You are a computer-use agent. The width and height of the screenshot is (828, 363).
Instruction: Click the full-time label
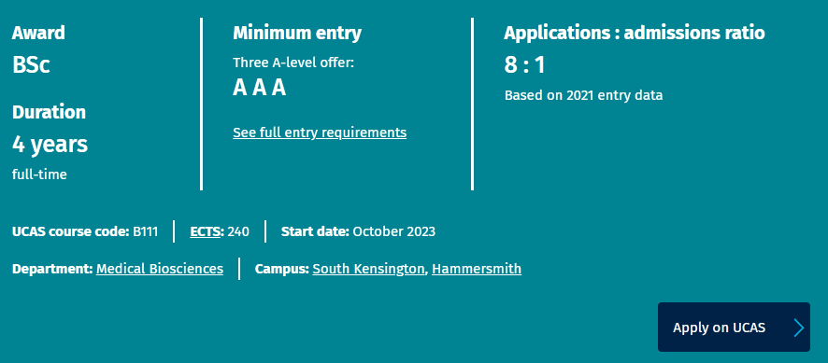pos(39,175)
